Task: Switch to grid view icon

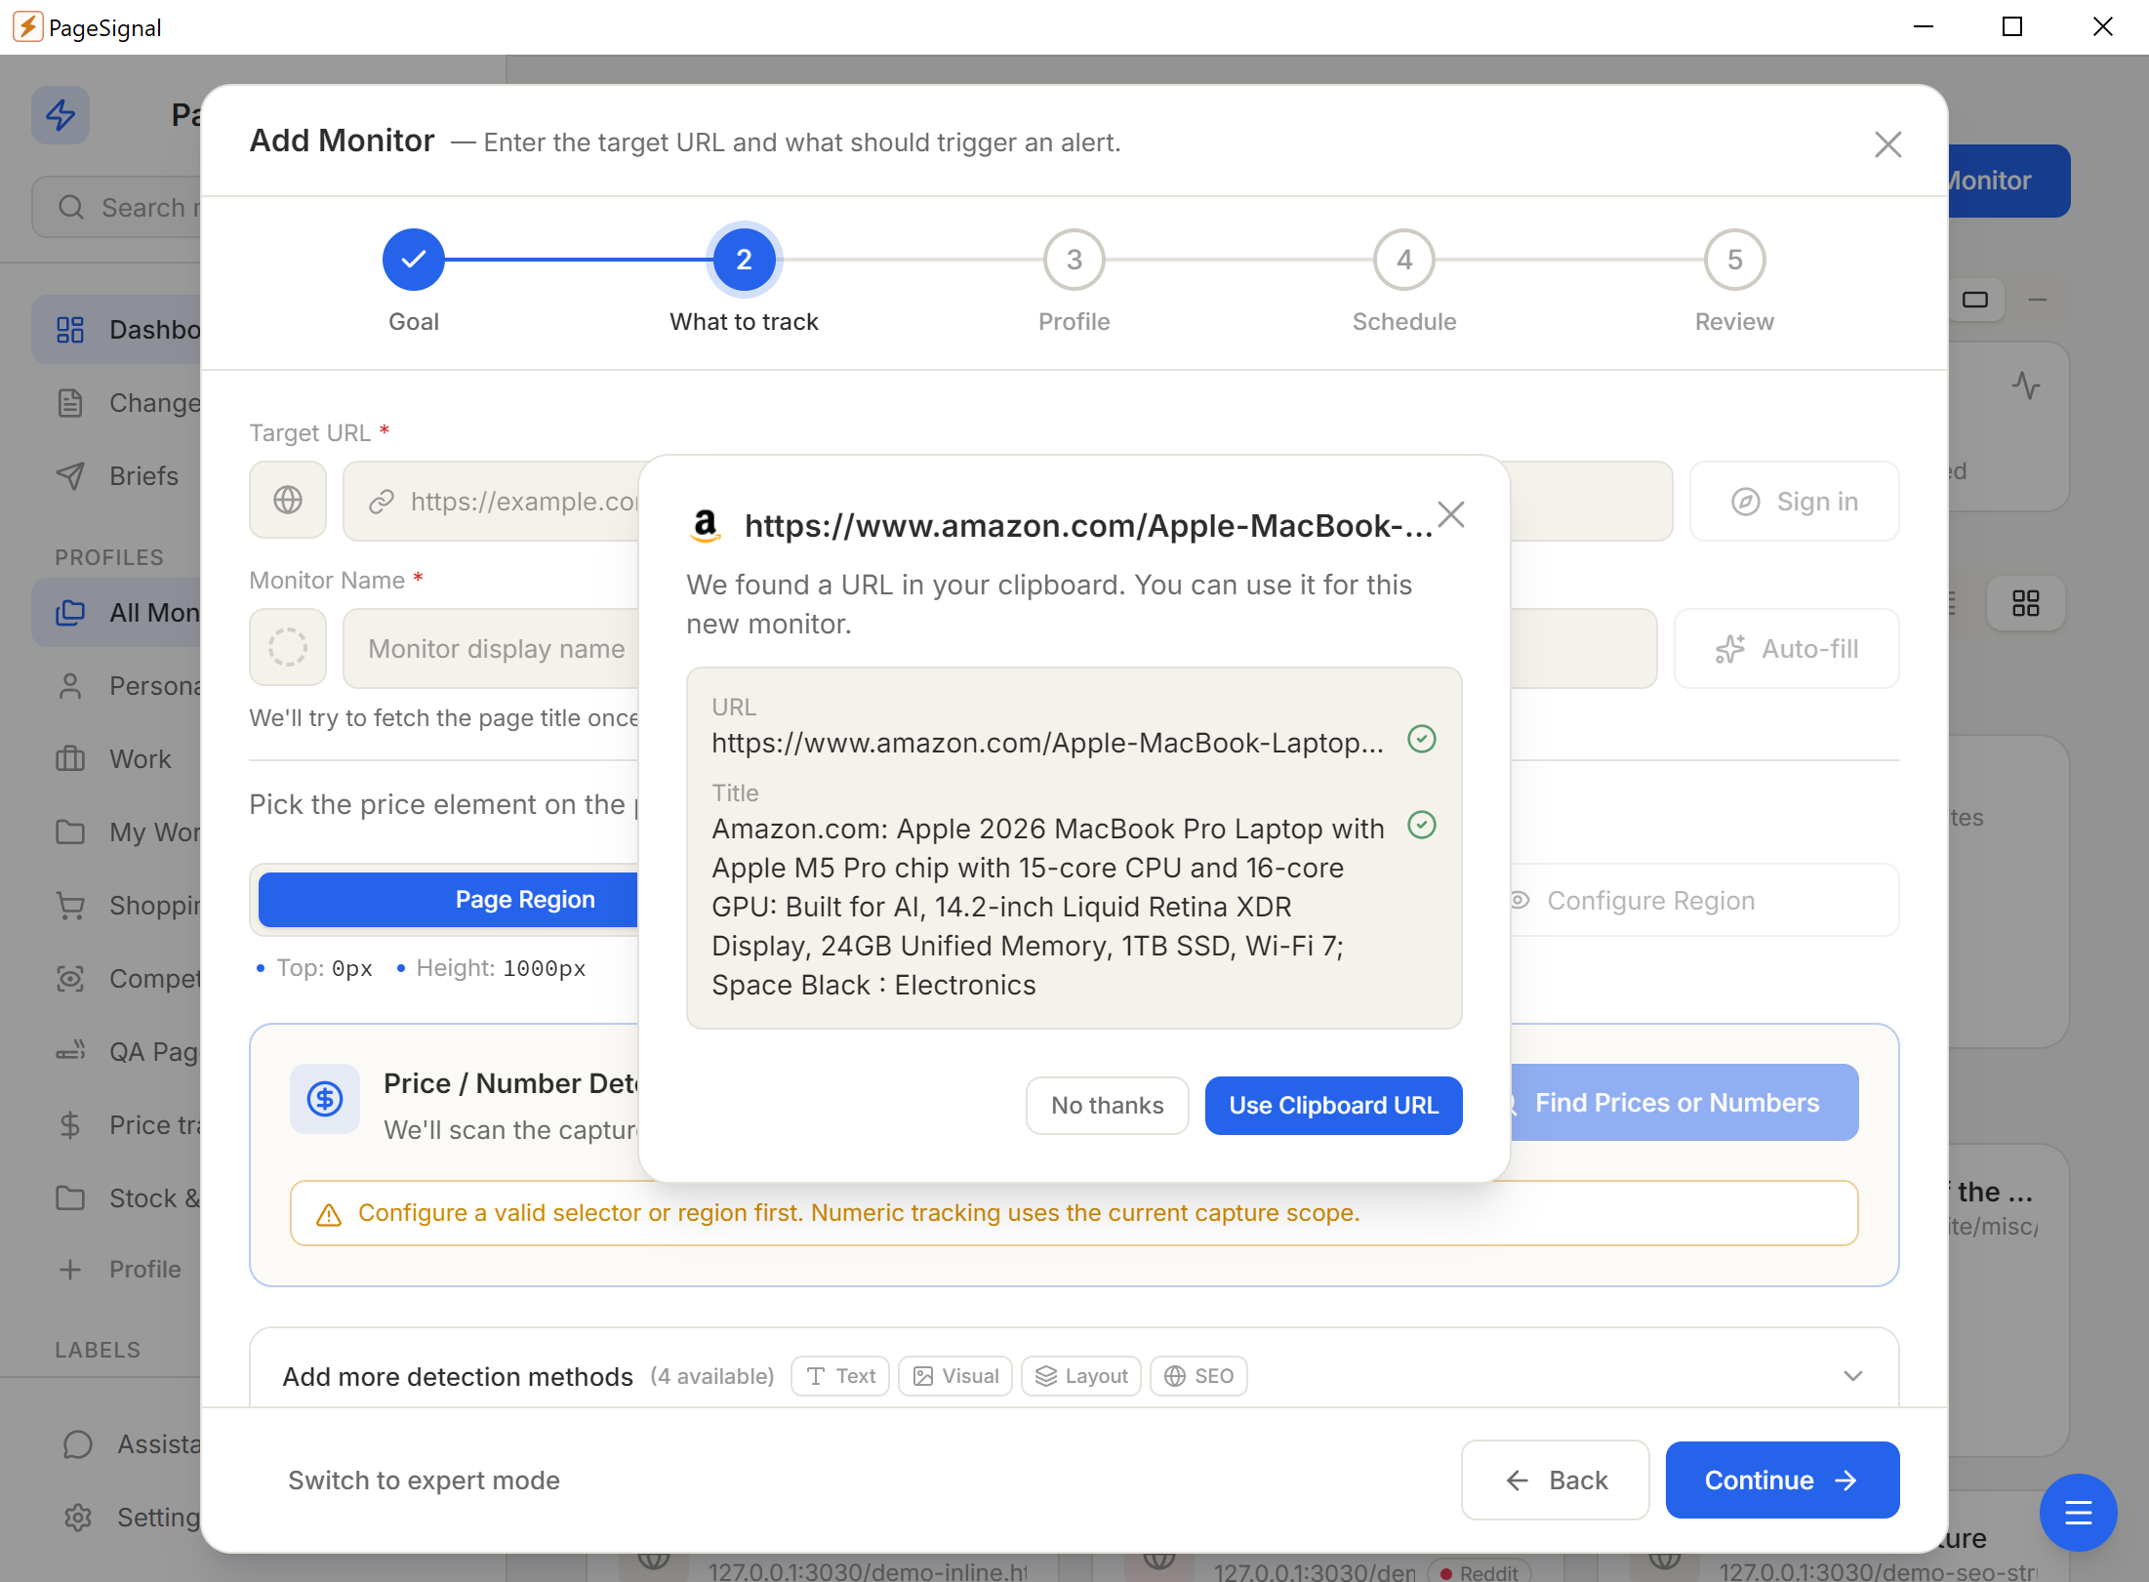Action: (x=2026, y=602)
